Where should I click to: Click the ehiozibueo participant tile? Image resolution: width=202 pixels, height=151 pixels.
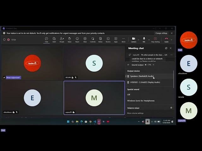pyautogui.click(x=32, y=98)
